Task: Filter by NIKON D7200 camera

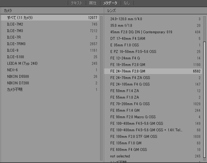Action: (50, 83)
